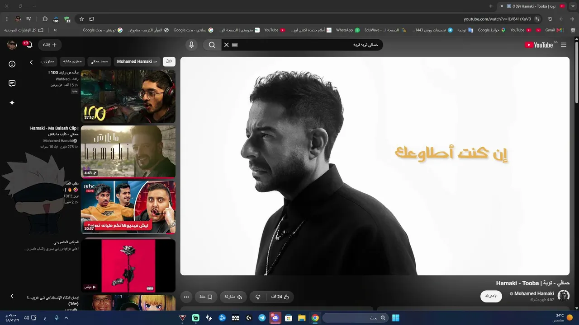Open Discord from taskbar
Viewport: 579px width, 325px height.
[x=275, y=318]
